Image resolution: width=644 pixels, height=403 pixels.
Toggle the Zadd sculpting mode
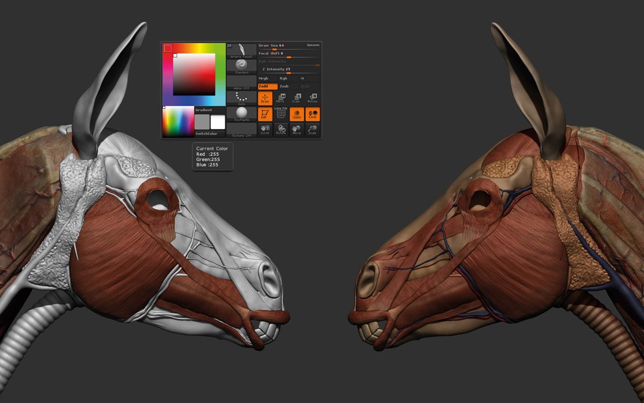coord(267,86)
